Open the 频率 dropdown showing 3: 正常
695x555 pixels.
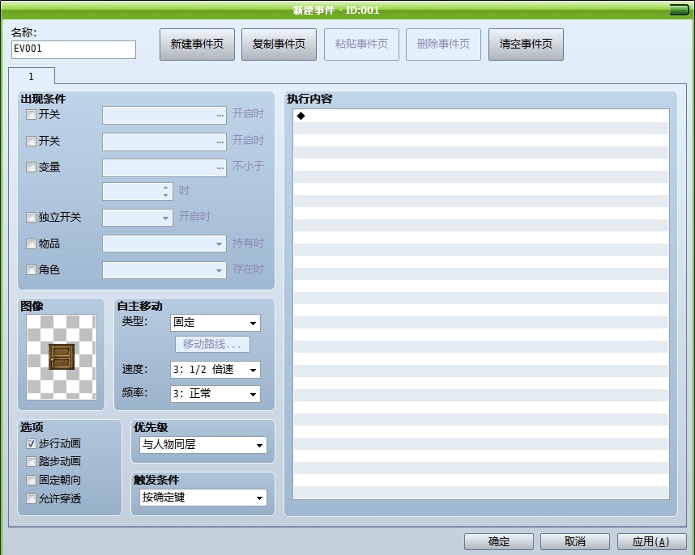pyautogui.click(x=215, y=393)
